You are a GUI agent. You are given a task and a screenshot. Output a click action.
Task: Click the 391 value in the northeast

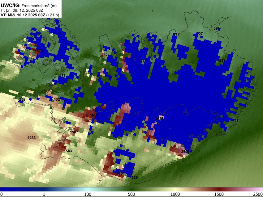217,28
